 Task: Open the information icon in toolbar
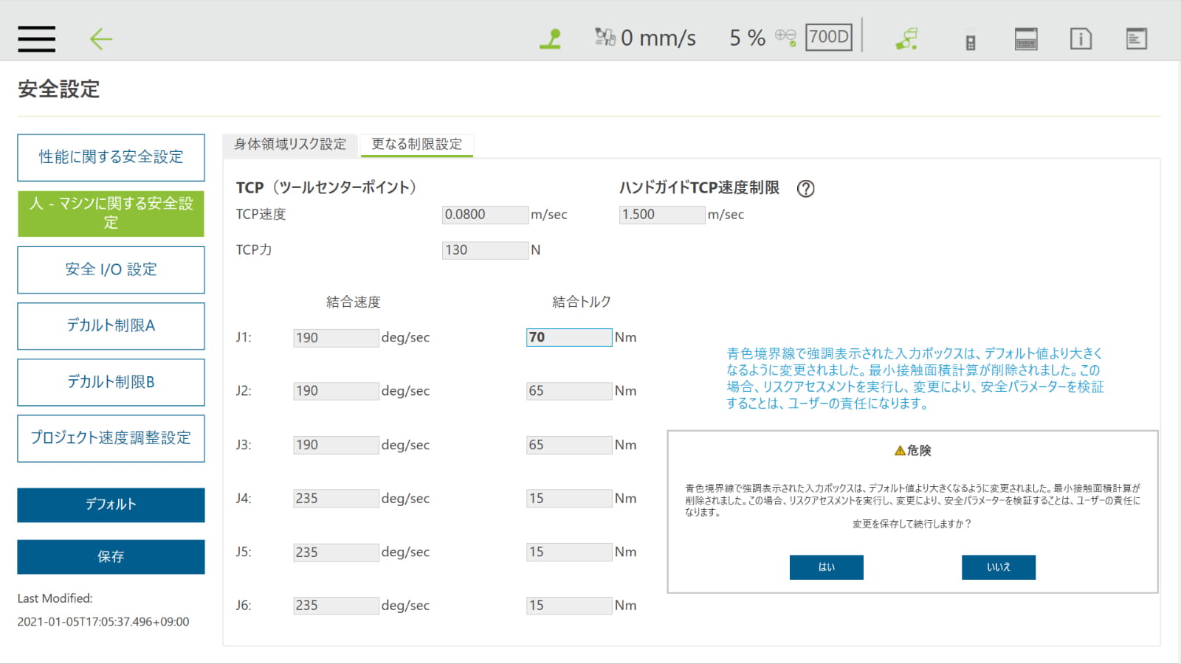(x=1081, y=38)
